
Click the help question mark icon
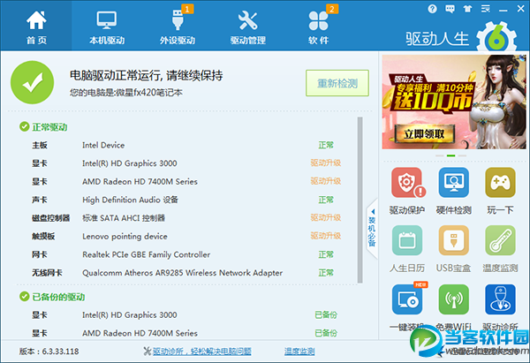(432, 9)
